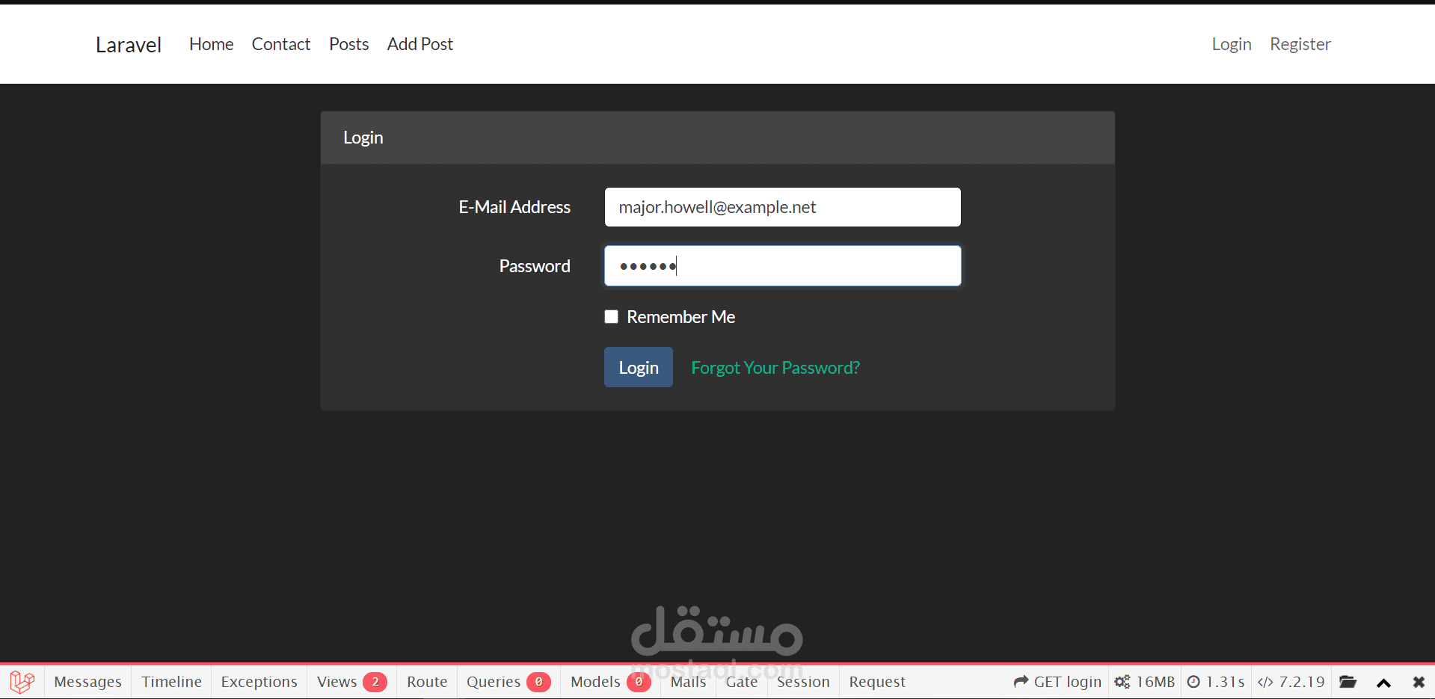Open the Exceptions debugbar tab
This screenshot has width=1435, height=699.
point(259,682)
